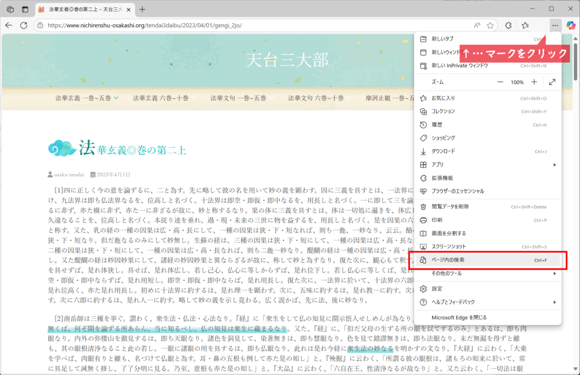Open a new tab with plus button
Viewport: 580px width, 375px height.
pyautogui.click(x=142, y=9)
